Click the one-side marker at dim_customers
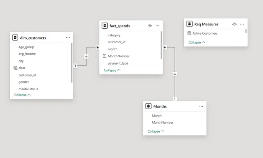The image size is (263, 158). [x=75, y=66]
